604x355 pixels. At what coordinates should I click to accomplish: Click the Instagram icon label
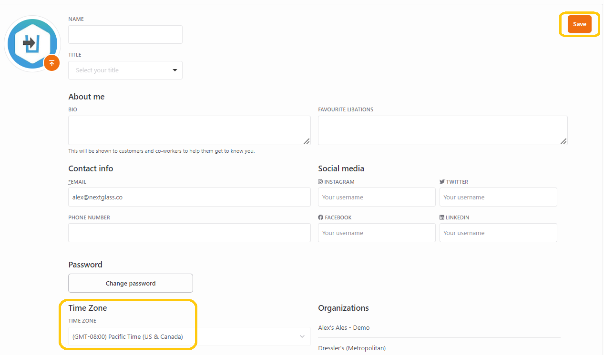[321, 182]
